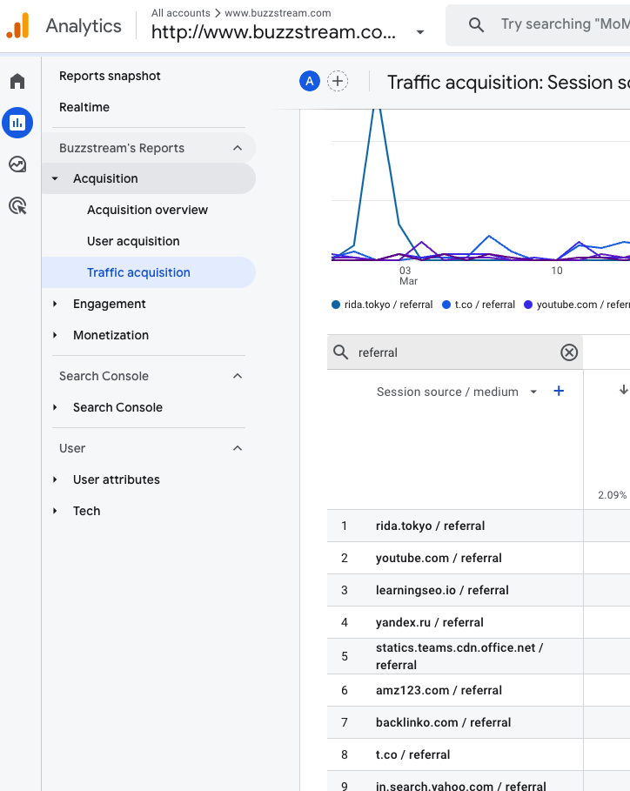Toggle rida.tokyo / referral legend color dot

336,305
